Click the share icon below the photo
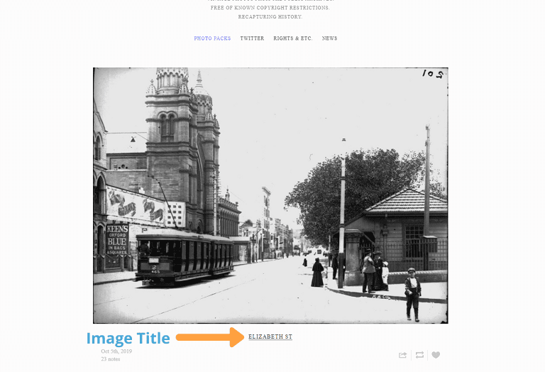The image size is (545, 372). (402, 355)
